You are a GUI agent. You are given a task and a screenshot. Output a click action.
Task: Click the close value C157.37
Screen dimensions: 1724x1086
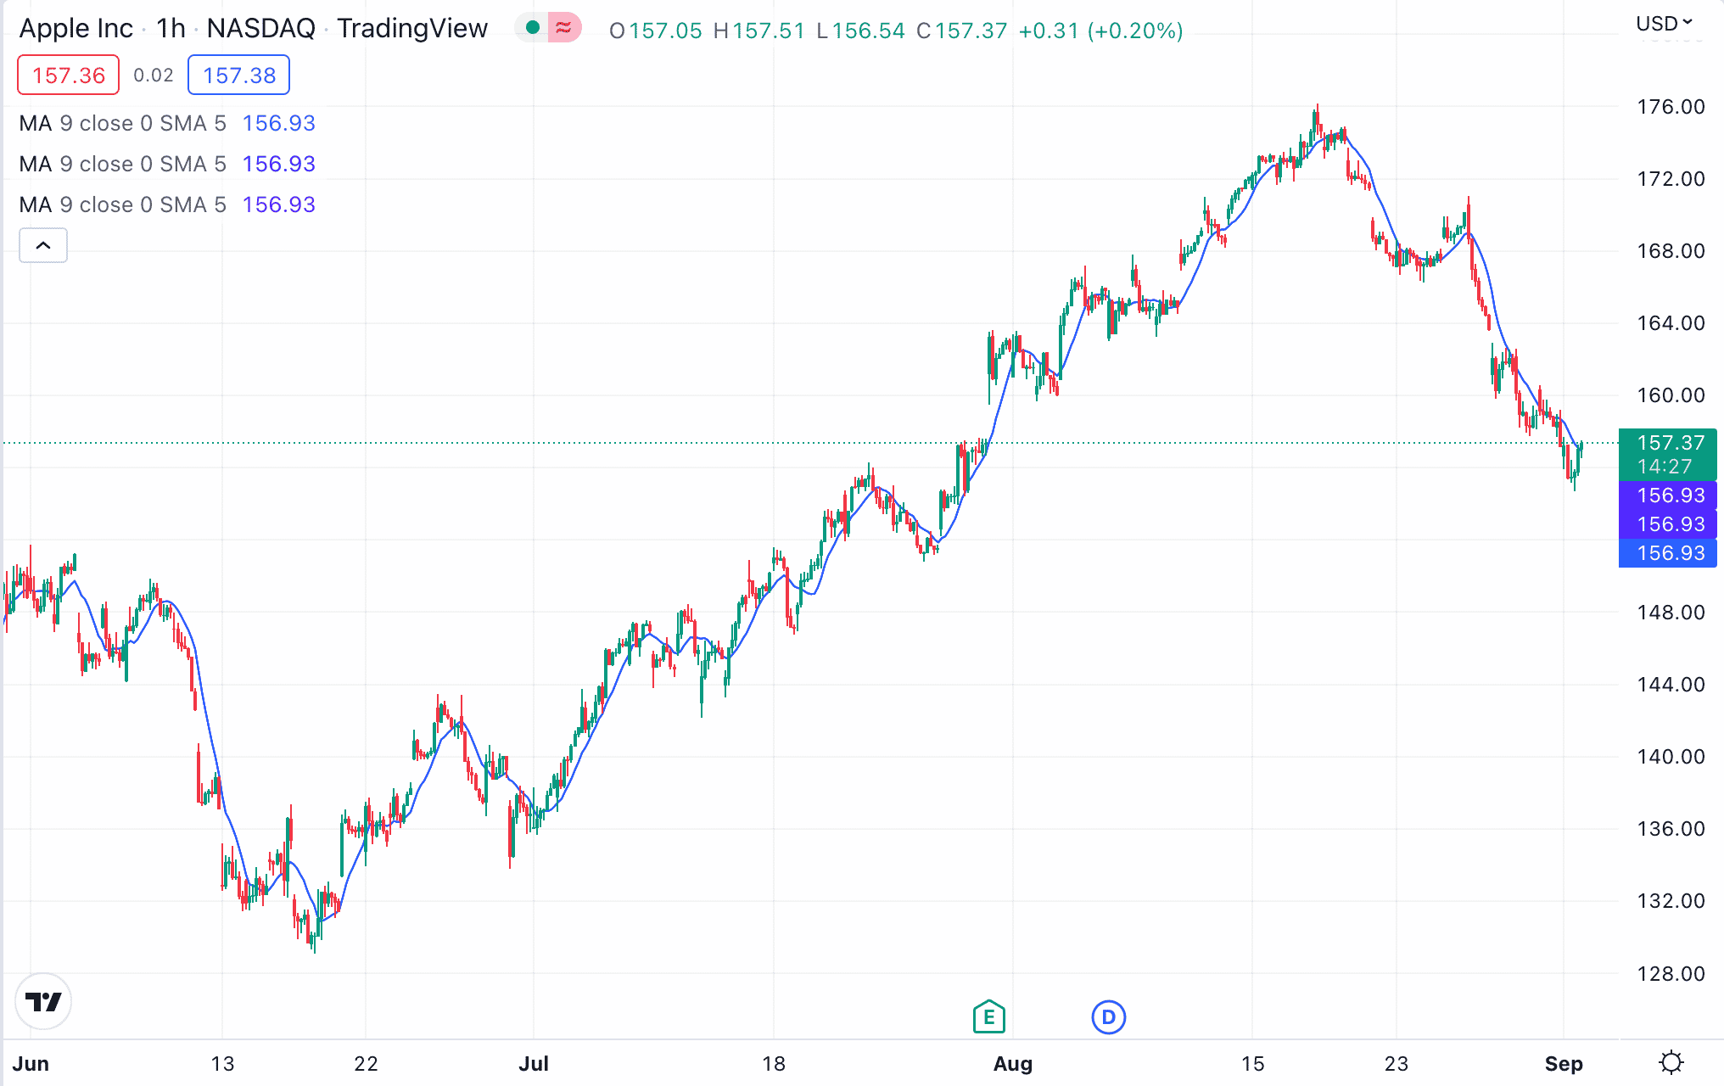pos(962,31)
